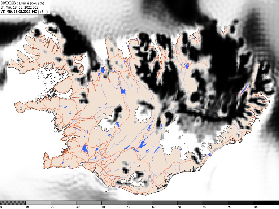The width and height of the screenshot is (279, 209).
Task: Select the 60–70 percent legend swatch
Action: coord(165,203)
